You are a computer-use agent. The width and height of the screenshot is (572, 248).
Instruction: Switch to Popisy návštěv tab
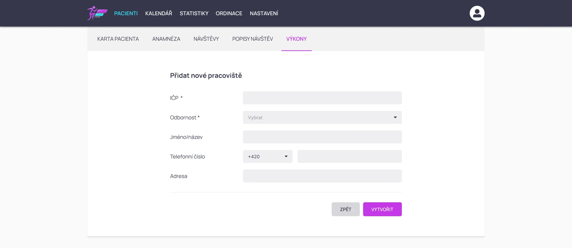click(253, 39)
